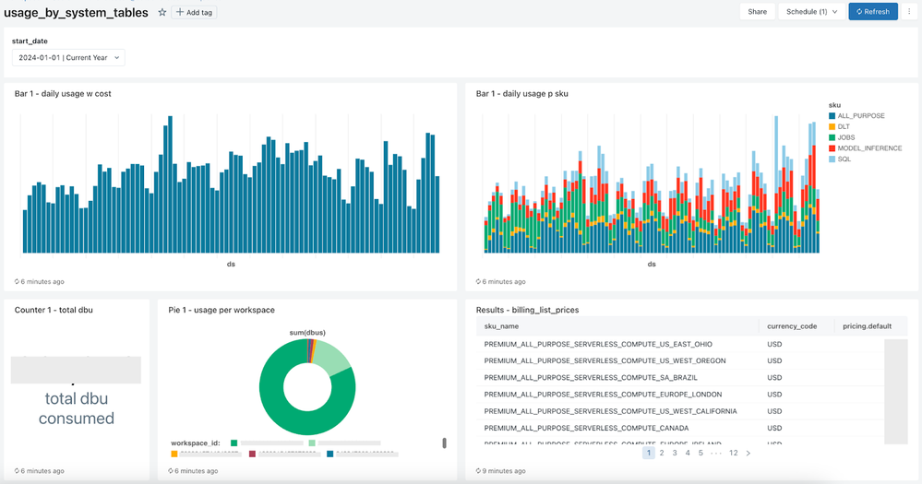This screenshot has height=484, width=922.
Task: Toggle MODEL_INFERENCE legend entry
Action: pyautogui.click(x=868, y=148)
